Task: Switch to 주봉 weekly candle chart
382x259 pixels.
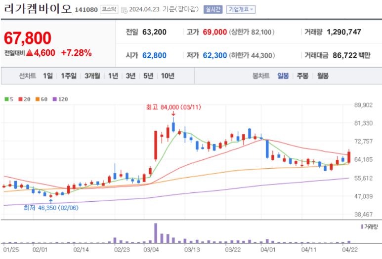Action: click(302, 76)
